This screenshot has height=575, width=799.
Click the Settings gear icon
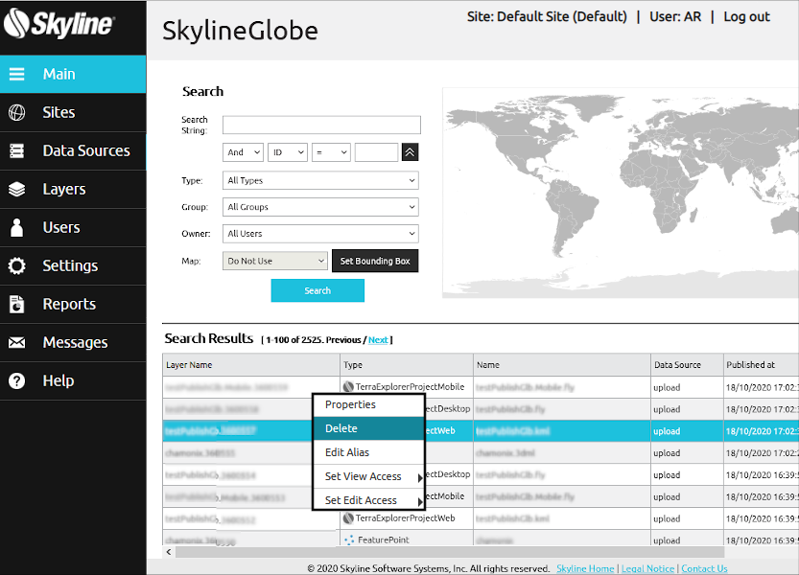coord(17,265)
